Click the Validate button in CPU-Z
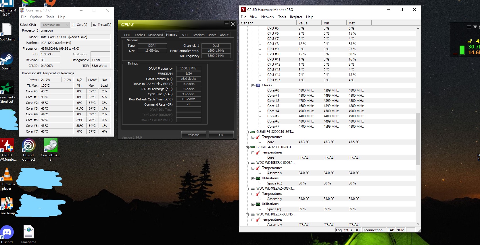This screenshot has height=245, width=480. pos(194,135)
